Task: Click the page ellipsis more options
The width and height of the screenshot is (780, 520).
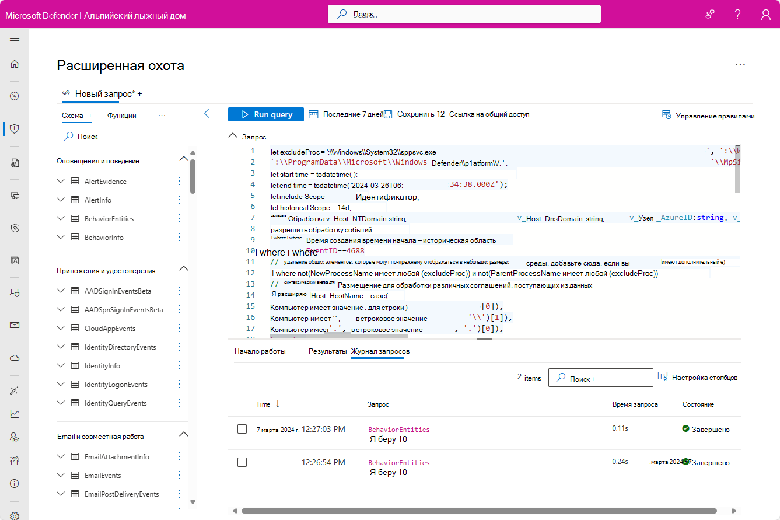Action: pos(740,65)
